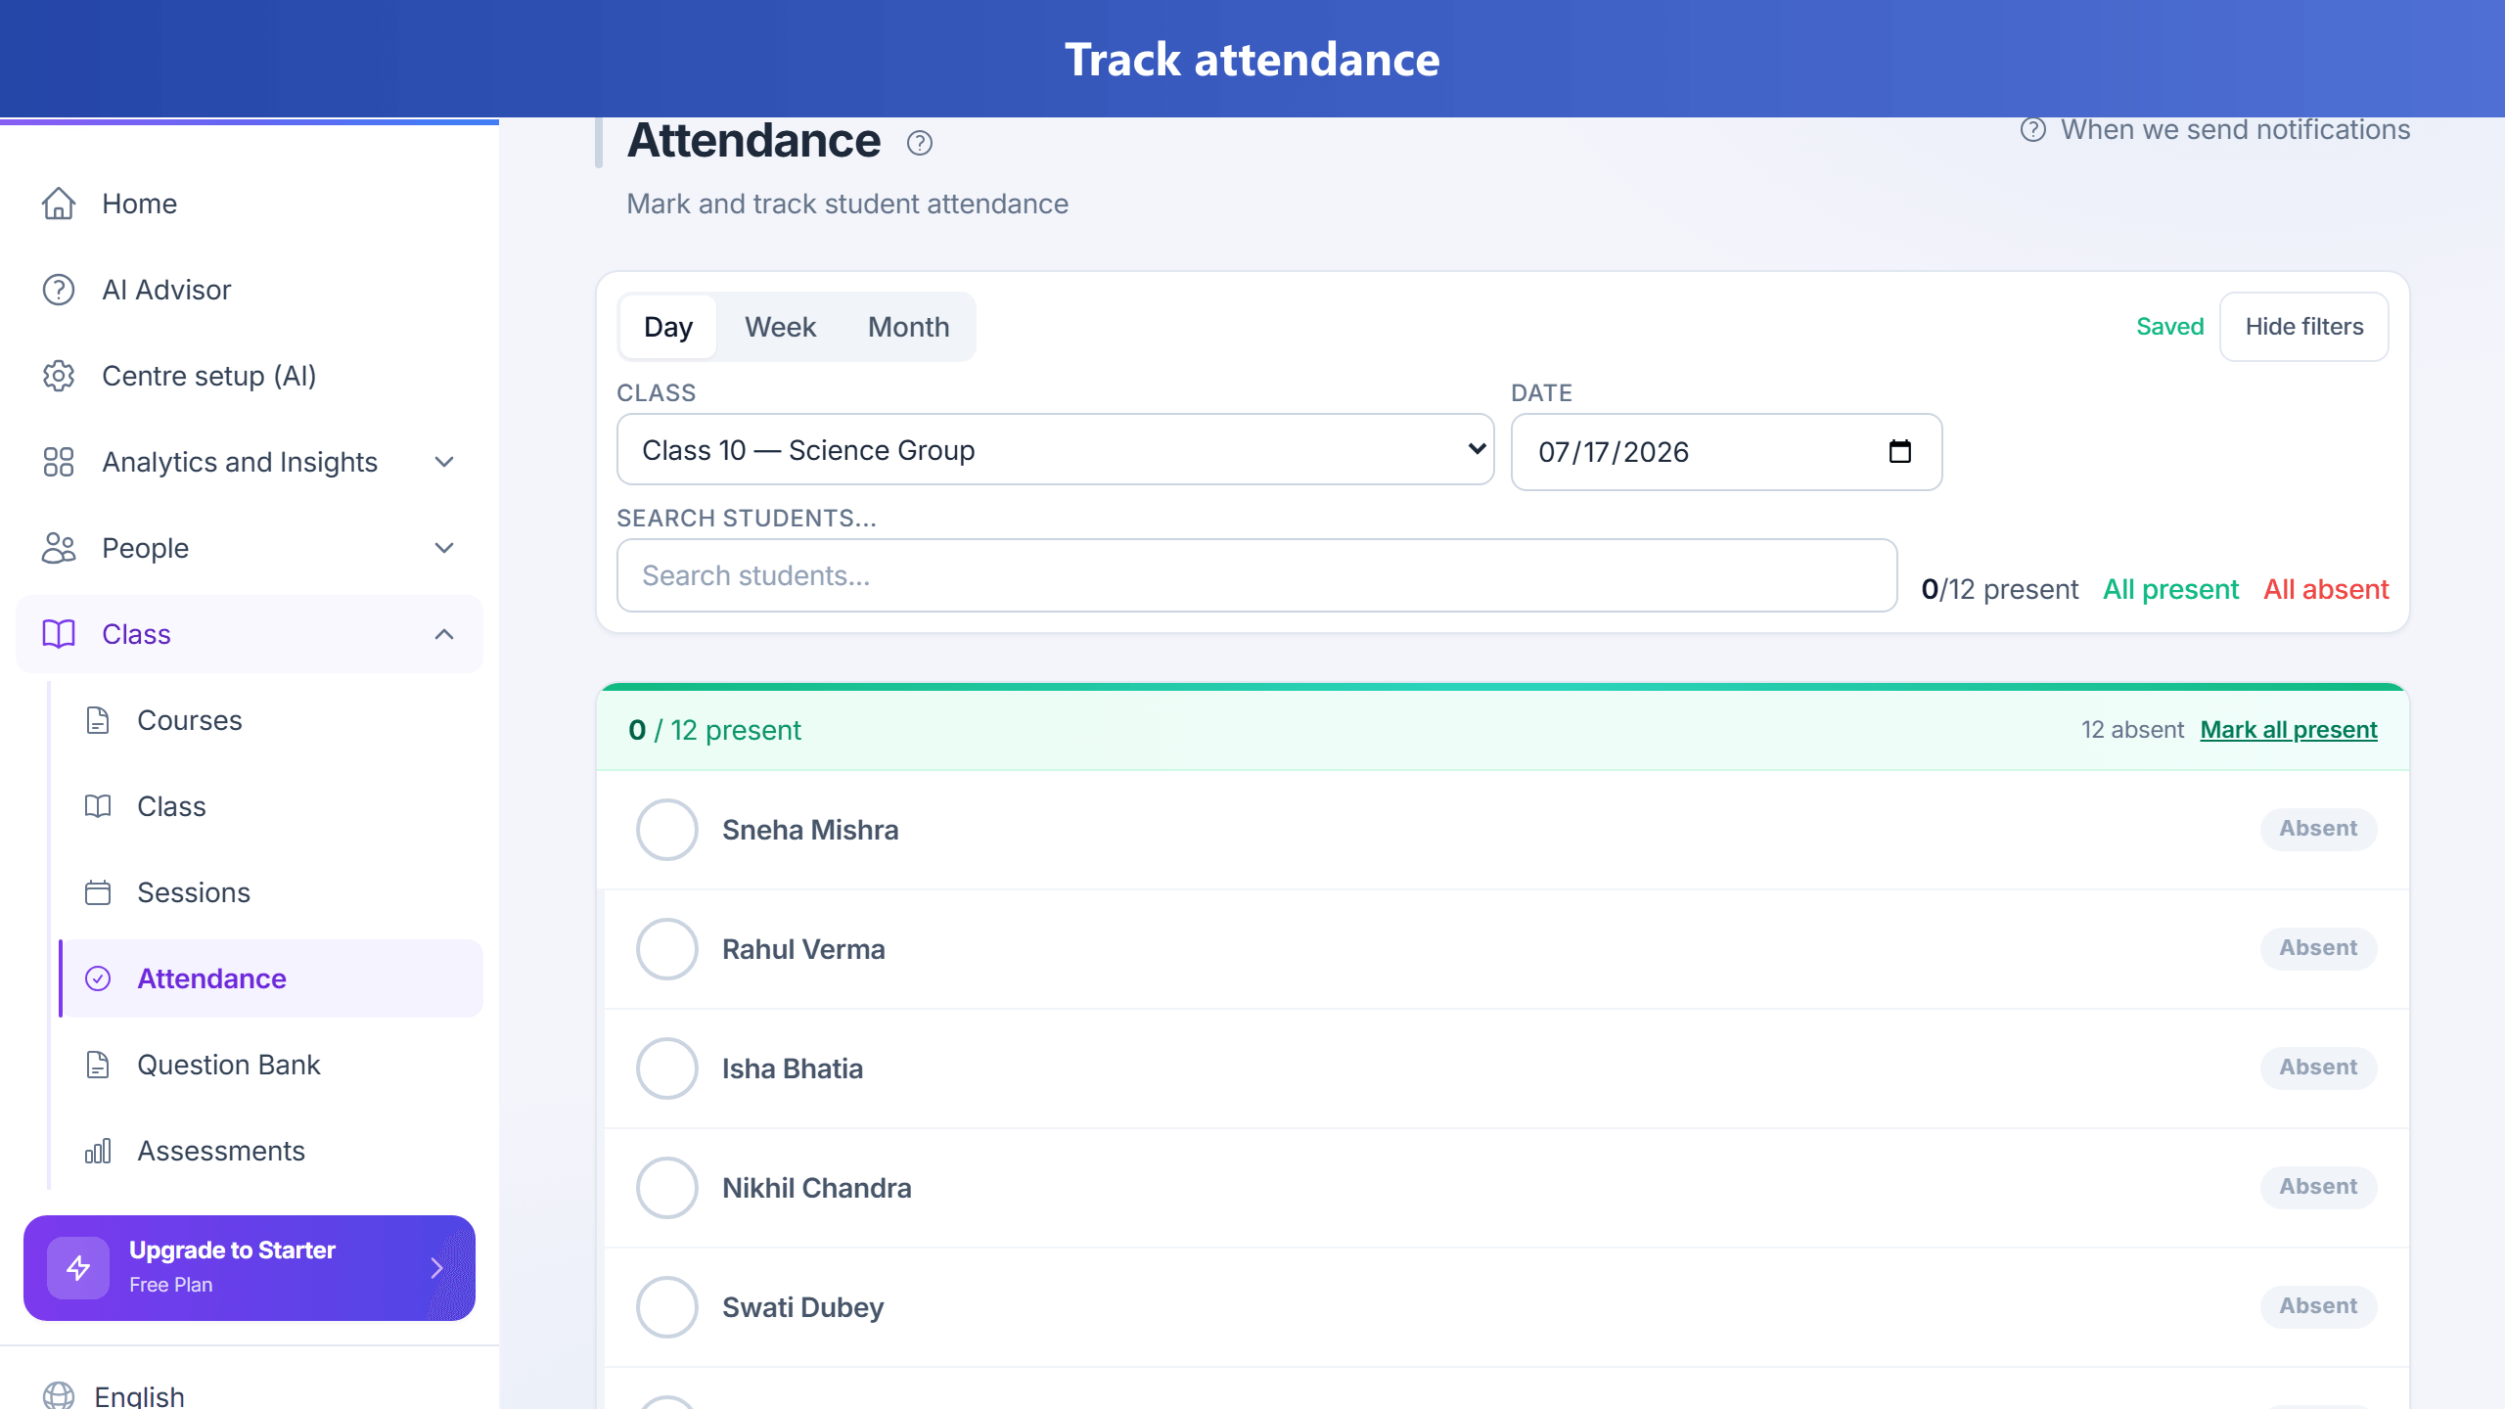Click the Centre setup gear icon

(x=59, y=376)
